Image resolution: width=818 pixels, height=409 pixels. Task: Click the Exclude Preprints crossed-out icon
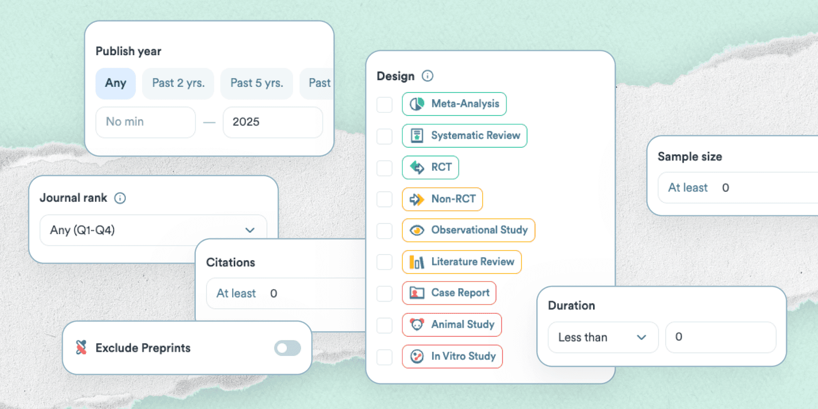point(81,348)
